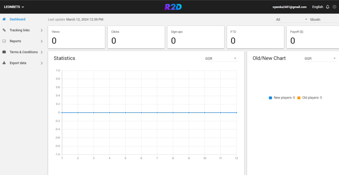Open notifications via the bell icon
Image resolution: width=339 pixels, height=175 pixels.
(x=327, y=7)
